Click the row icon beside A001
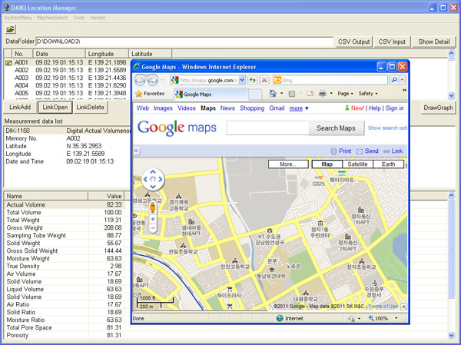 [x=8, y=62]
